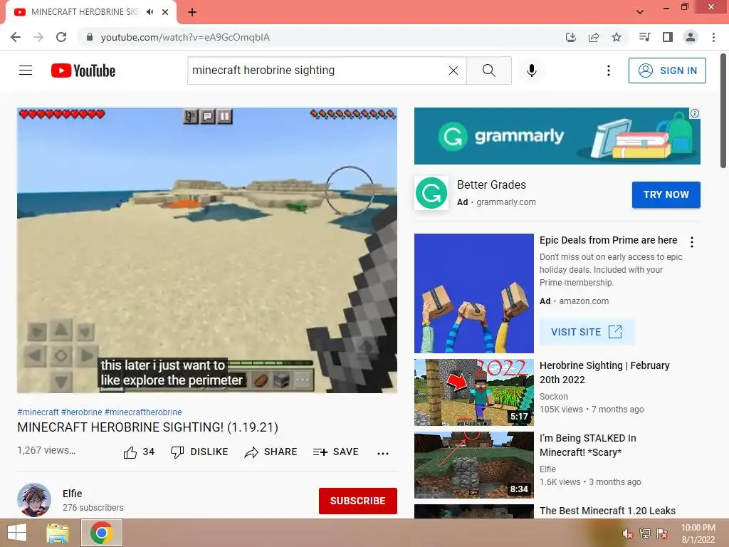The image size is (729, 547).
Task: Toggle the Chrome side panel icon
Action: 668,37
